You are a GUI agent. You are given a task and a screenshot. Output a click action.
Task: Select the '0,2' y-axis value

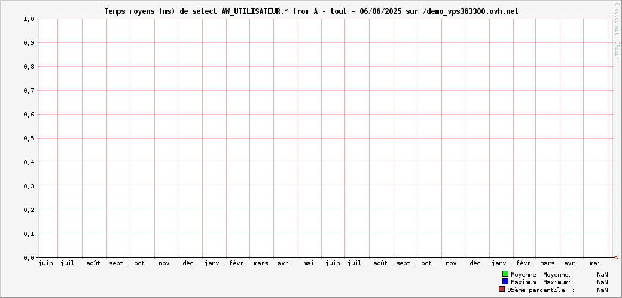[x=29, y=210]
